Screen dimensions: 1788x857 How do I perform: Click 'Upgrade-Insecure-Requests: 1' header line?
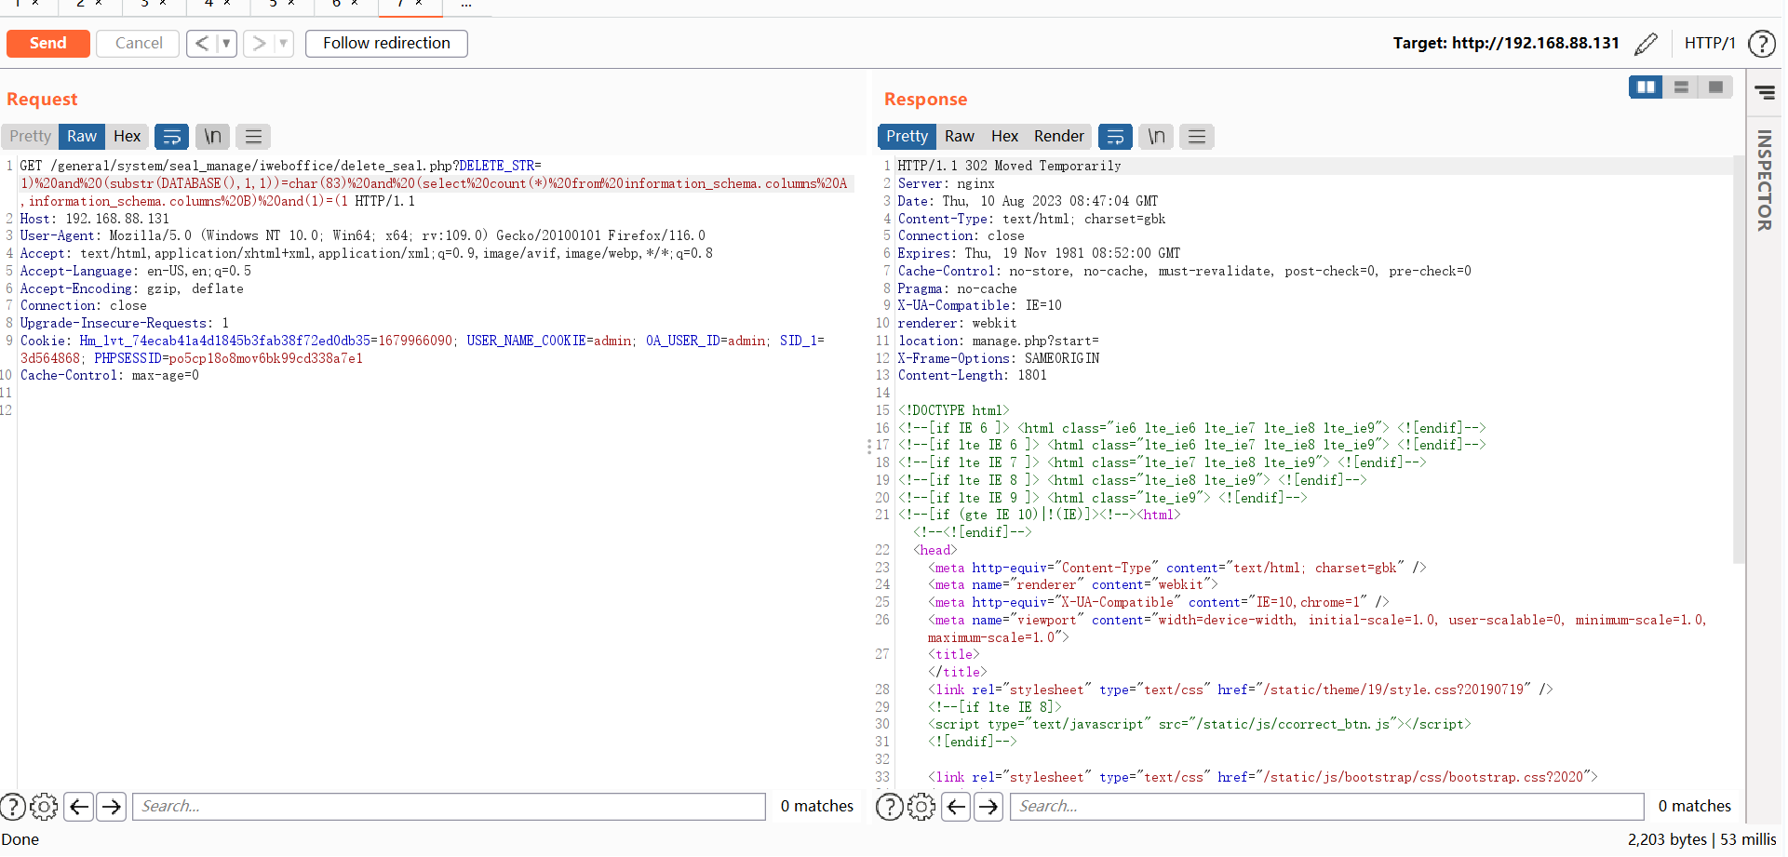[125, 324]
